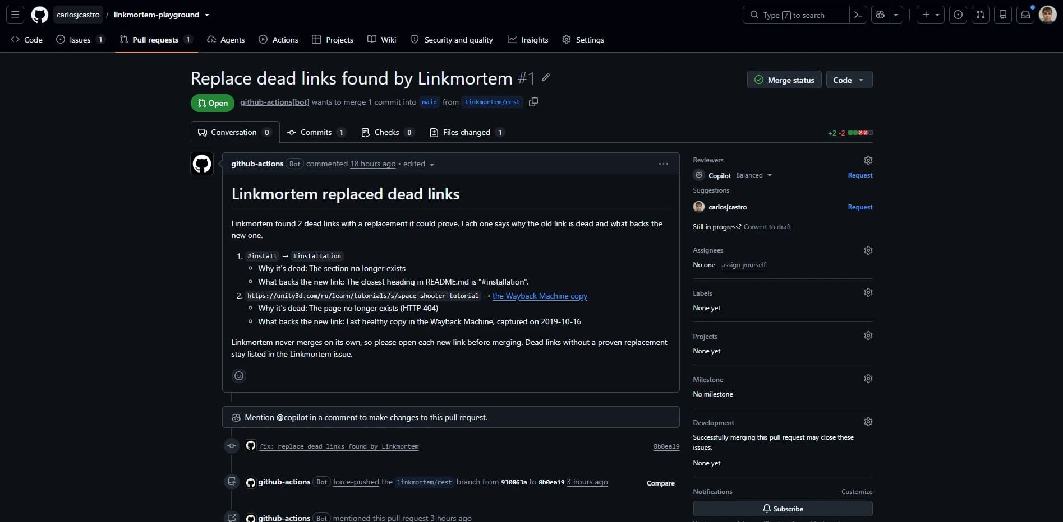Open the Milestone settings gear
Screen dimensions: 1063x522
(868, 379)
